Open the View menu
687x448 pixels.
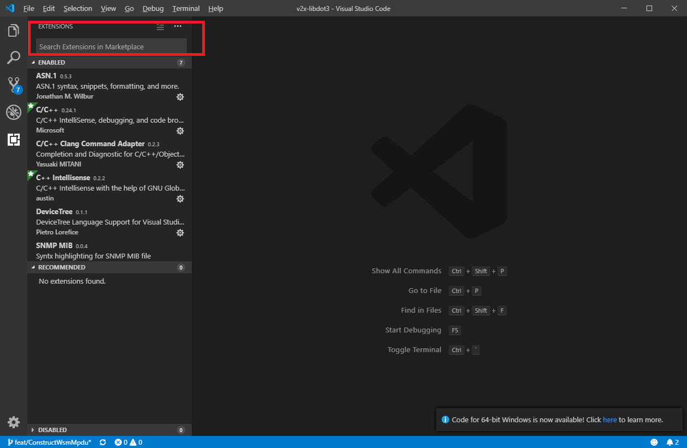108,8
